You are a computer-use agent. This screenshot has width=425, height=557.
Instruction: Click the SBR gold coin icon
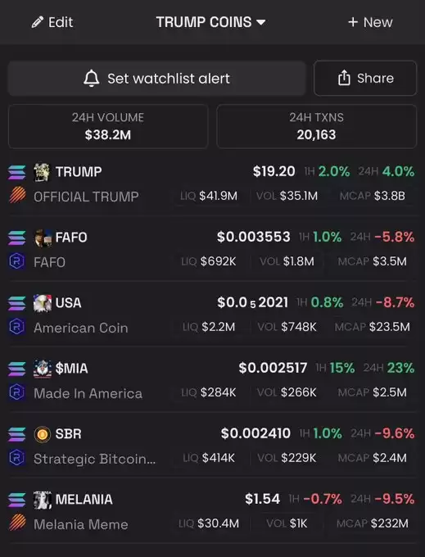point(43,434)
